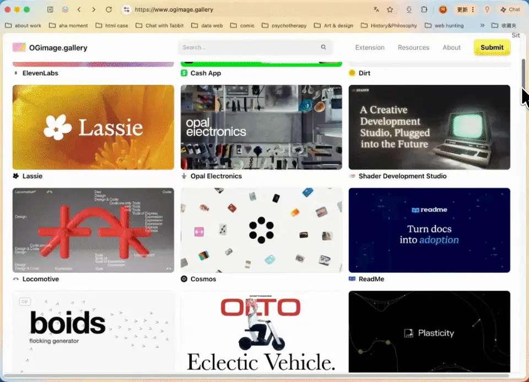Open the 'html case' bookmark folder
Viewport: 529px width, 382px height.
pyautogui.click(x=112, y=25)
